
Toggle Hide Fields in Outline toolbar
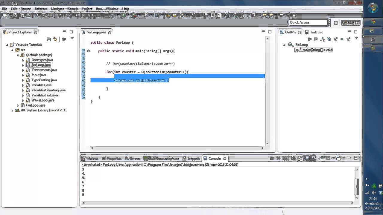pyautogui.click(x=329, y=39)
